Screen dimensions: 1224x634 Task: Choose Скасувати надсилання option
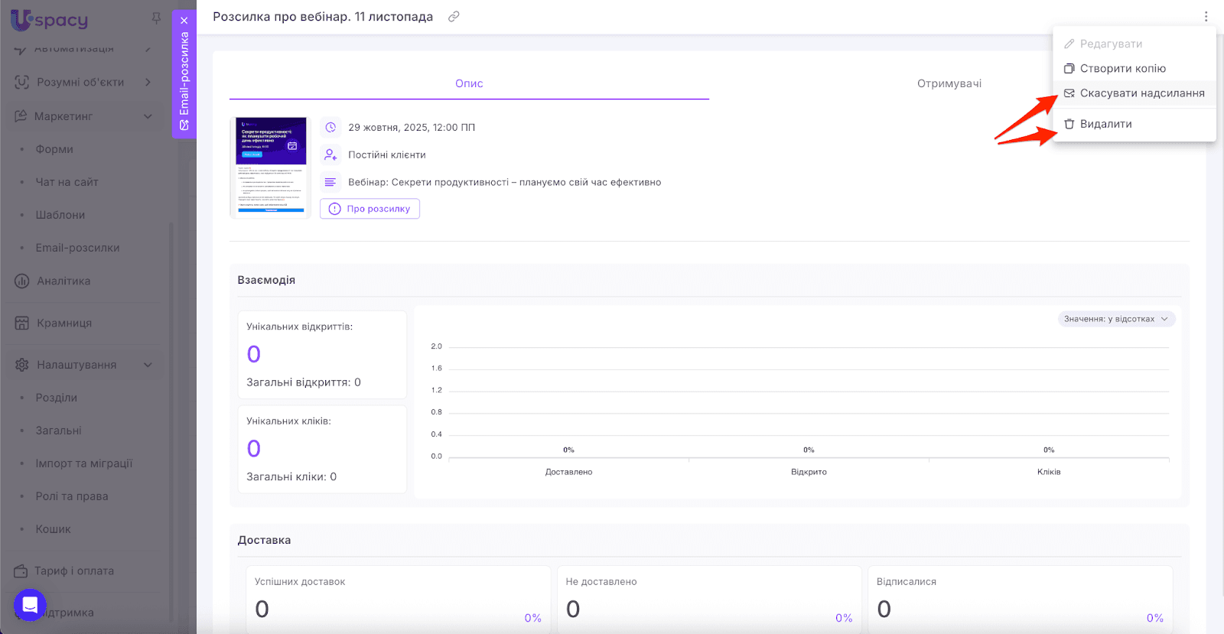click(1141, 93)
